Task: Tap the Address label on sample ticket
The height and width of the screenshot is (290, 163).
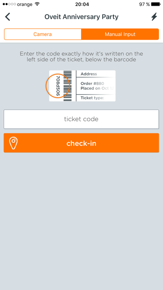Action: click(89, 74)
